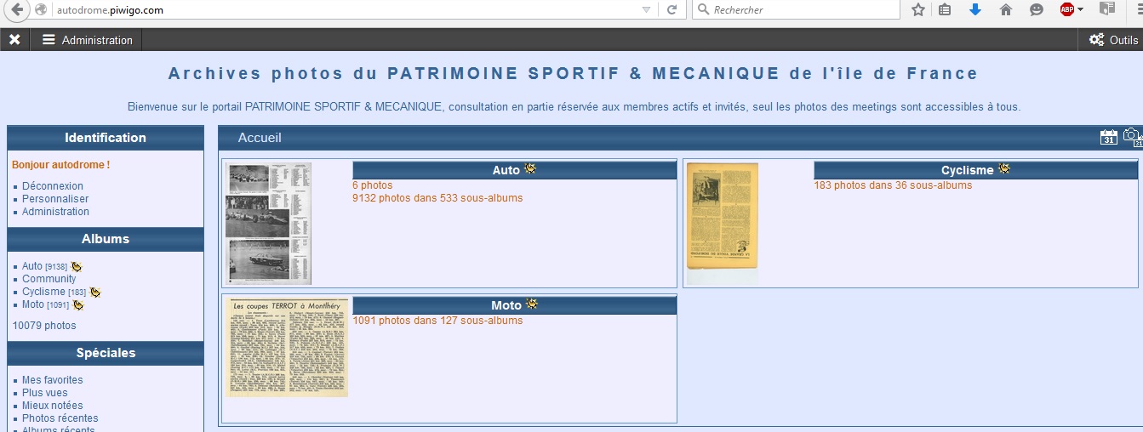Click the Accueil breadcrumb
The image size is (1143, 432).
click(260, 138)
